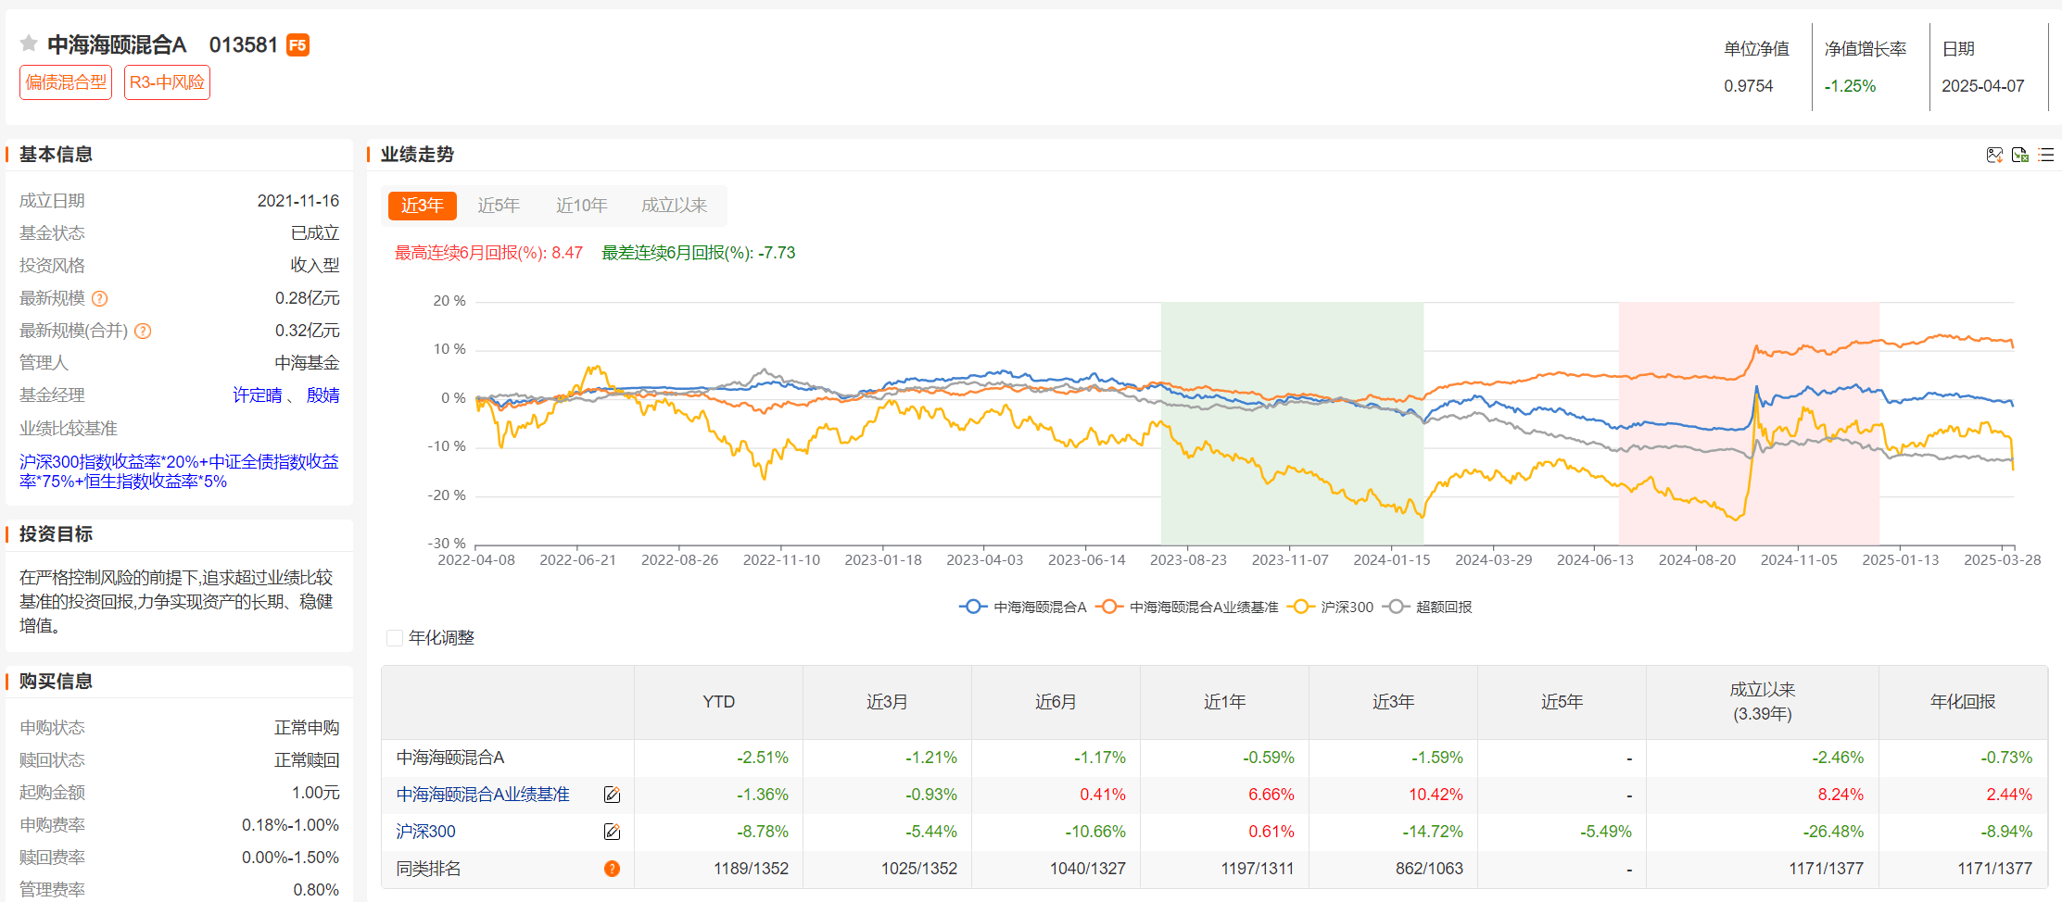2062x902 pixels.
Task: Show help tooltip for 最新规模
Action: pos(100,298)
